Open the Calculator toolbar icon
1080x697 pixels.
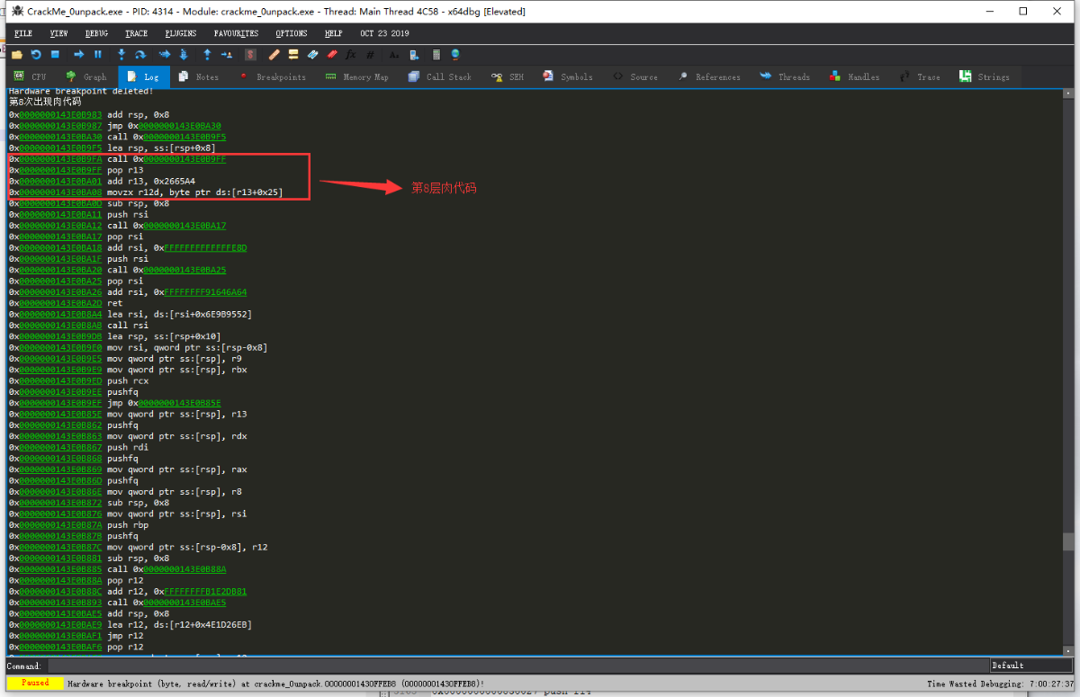pos(436,55)
